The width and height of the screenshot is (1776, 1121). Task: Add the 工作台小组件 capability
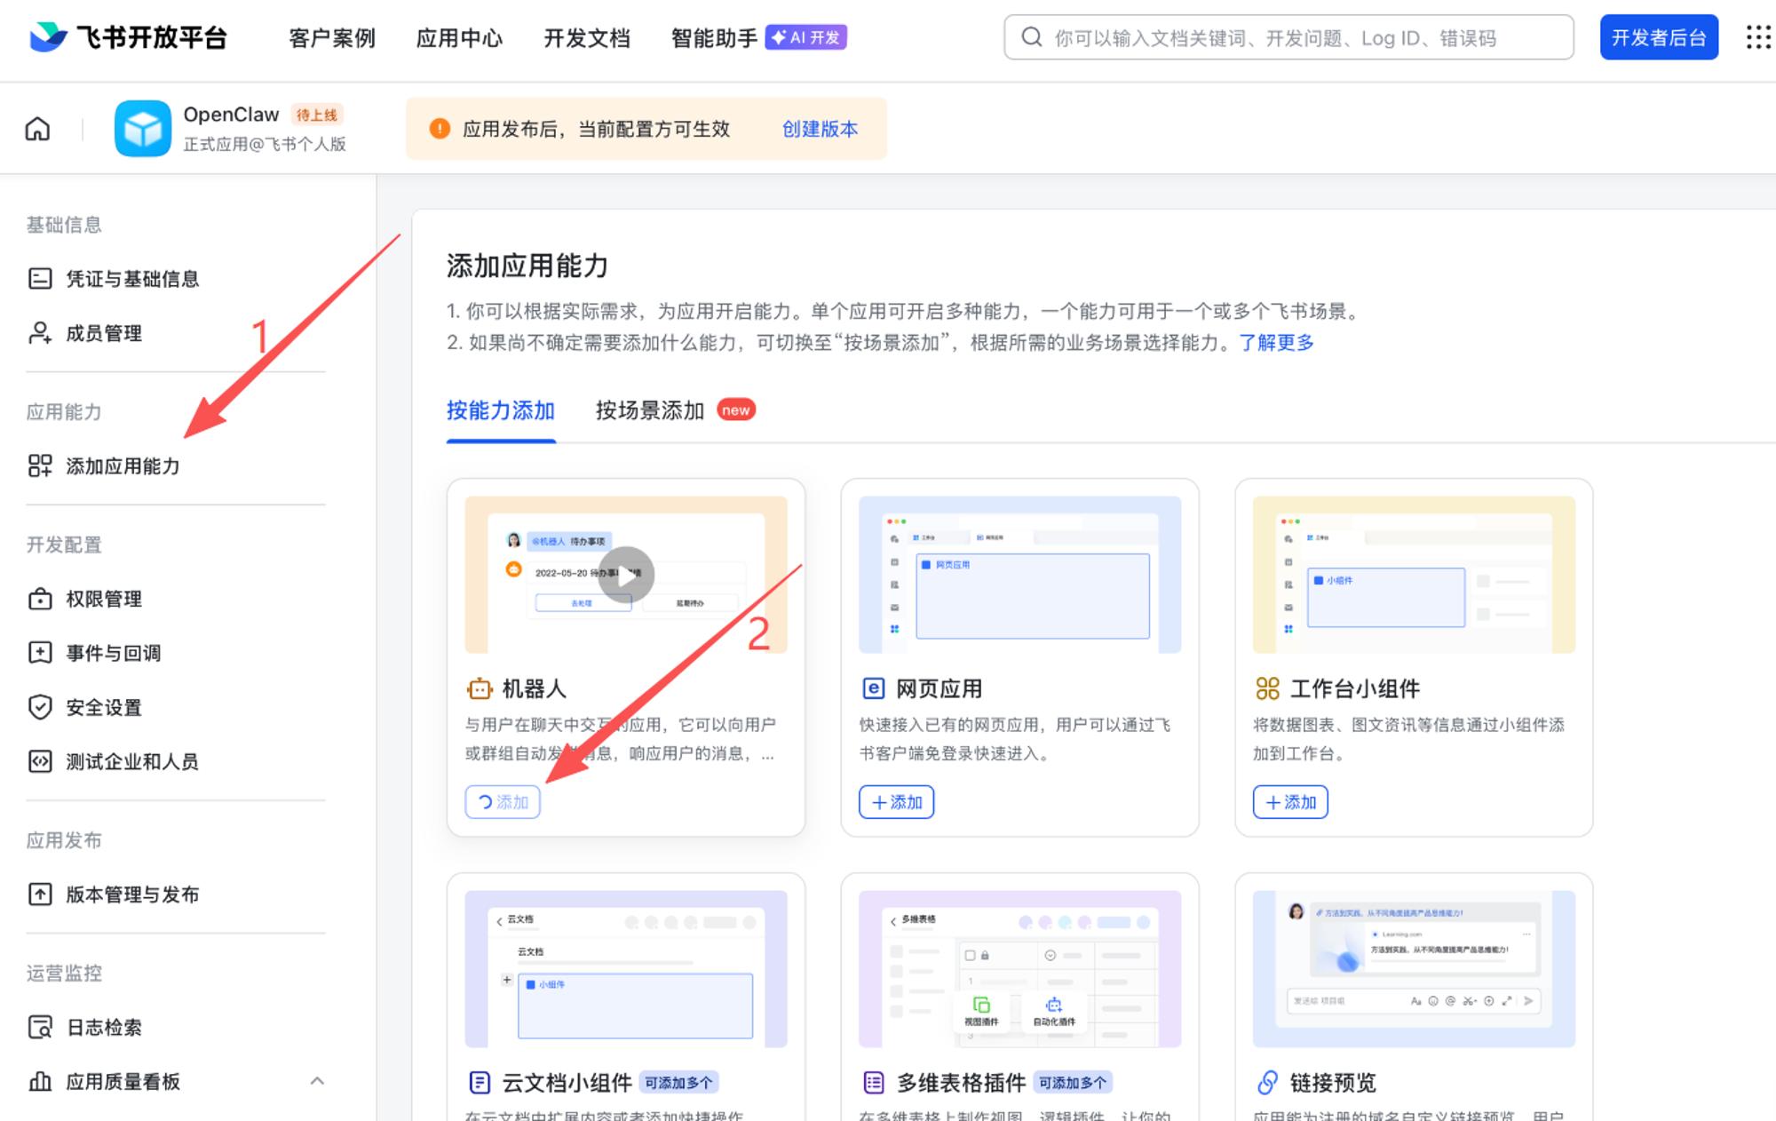(x=1290, y=802)
